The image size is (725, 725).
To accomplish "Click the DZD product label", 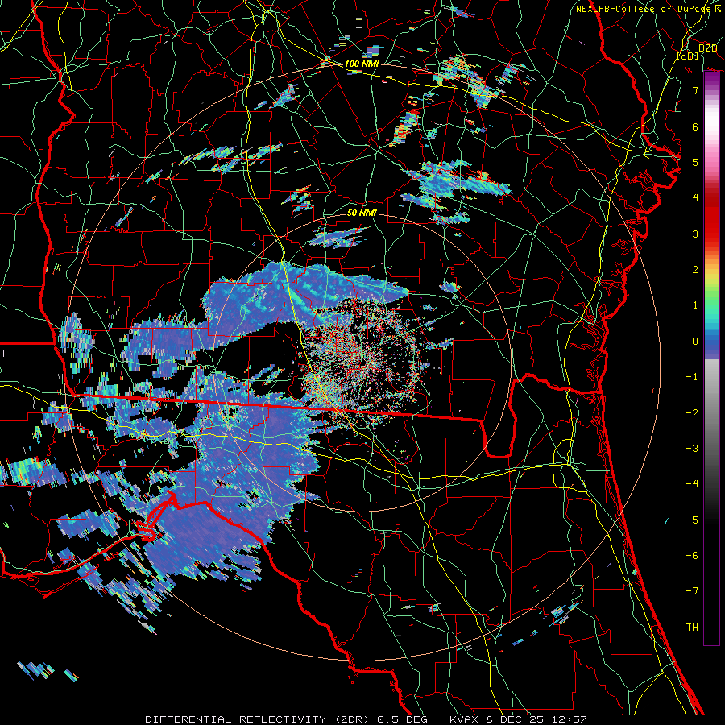I will tap(707, 48).
